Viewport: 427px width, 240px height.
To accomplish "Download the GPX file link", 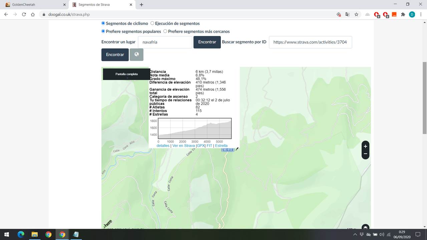I will [200, 146].
